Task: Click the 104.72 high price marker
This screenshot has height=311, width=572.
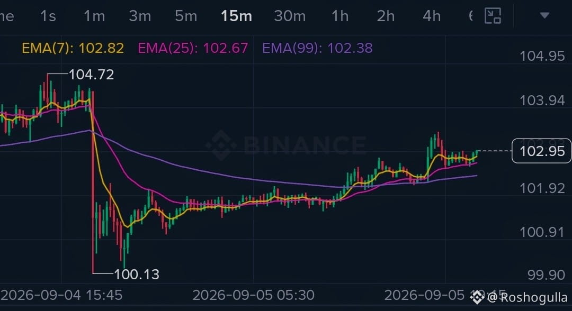Action: tap(91, 75)
